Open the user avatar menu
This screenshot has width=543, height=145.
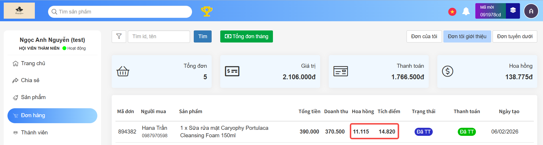point(531,11)
